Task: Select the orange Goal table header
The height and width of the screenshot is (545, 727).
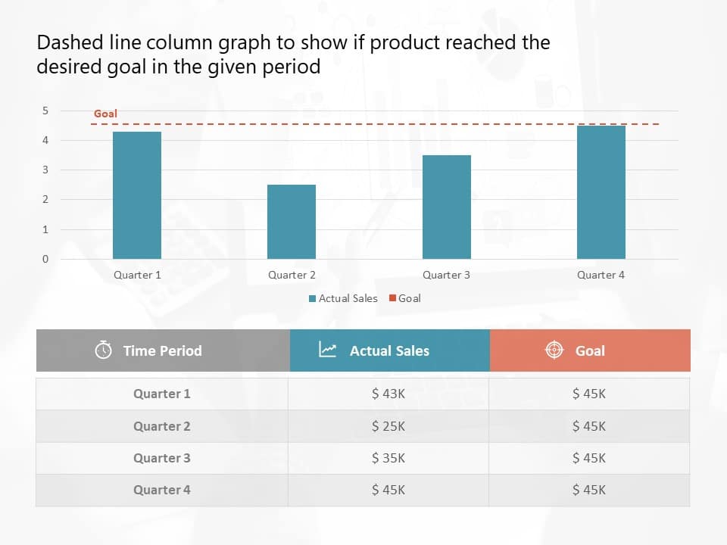Action: click(x=590, y=350)
